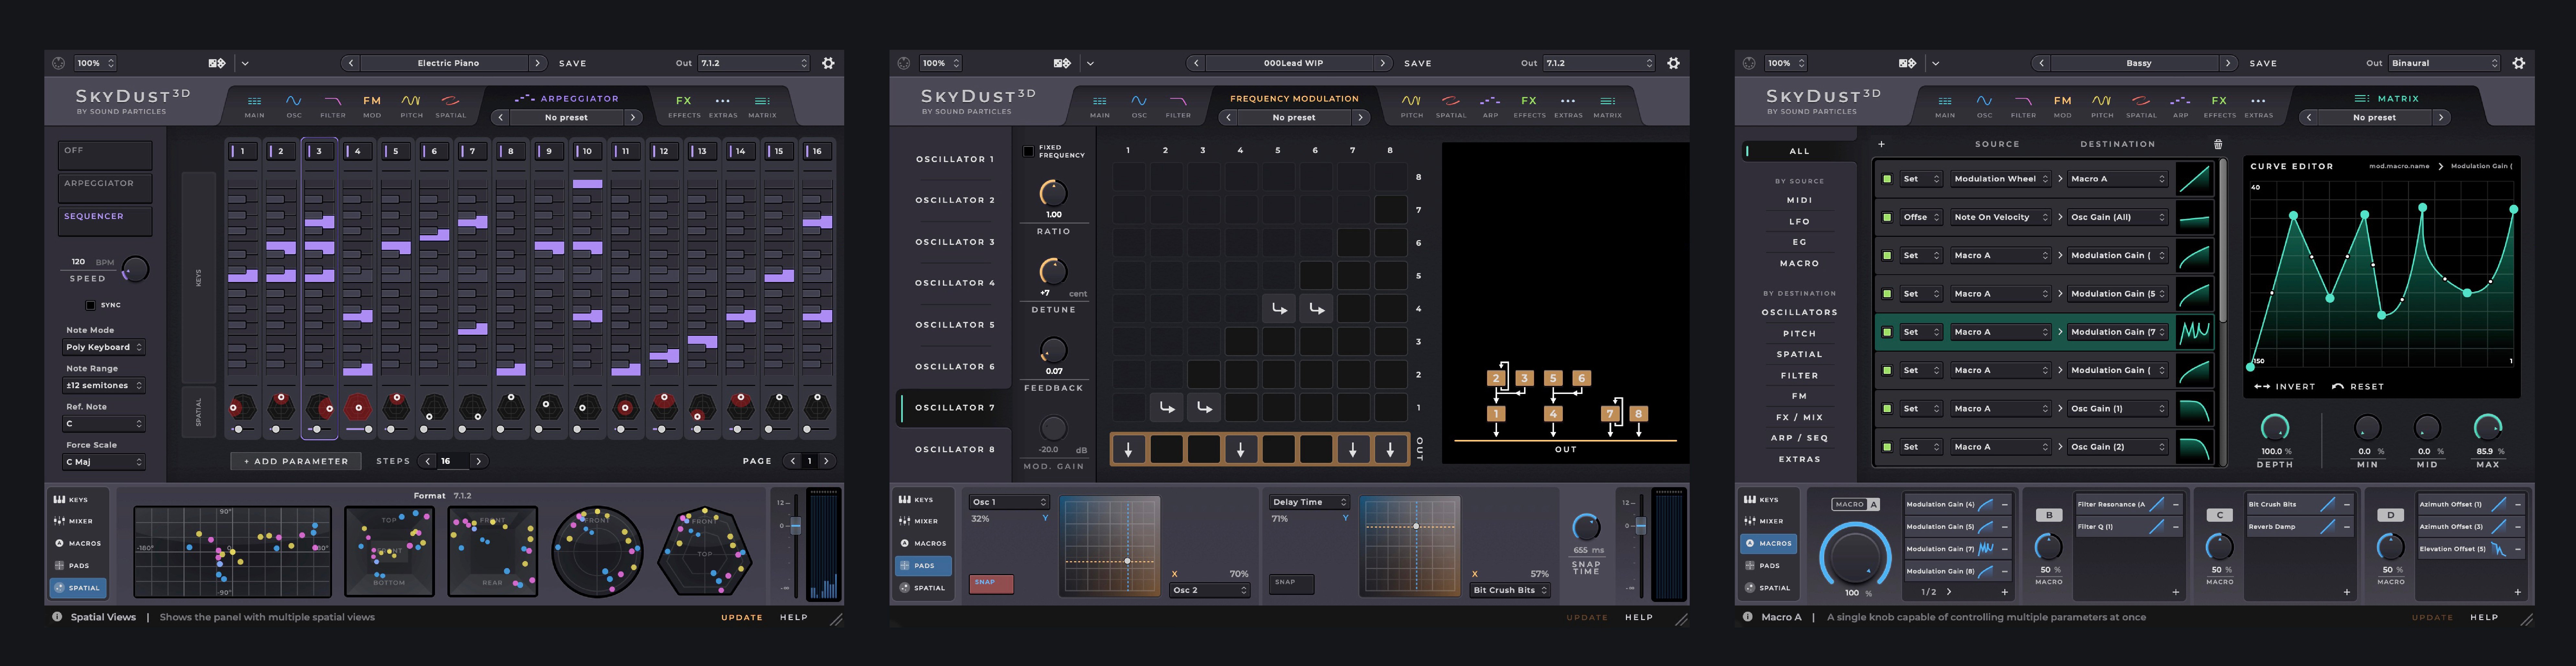Open settings gear in the Electric Piano window
This screenshot has width=2576, height=666.
(828, 63)
